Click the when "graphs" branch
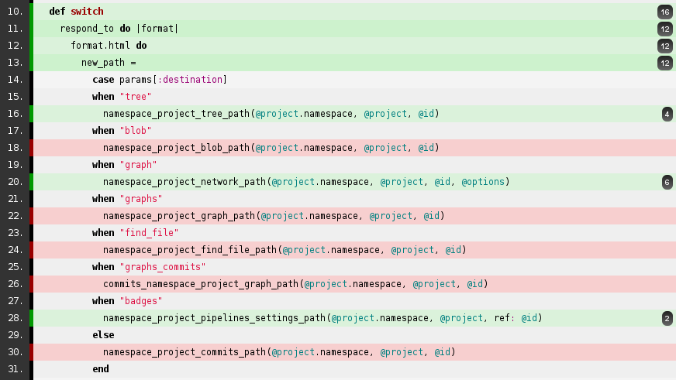Viewport: 676px width, 380px height. pyautogui.click(x=127, y=199)
